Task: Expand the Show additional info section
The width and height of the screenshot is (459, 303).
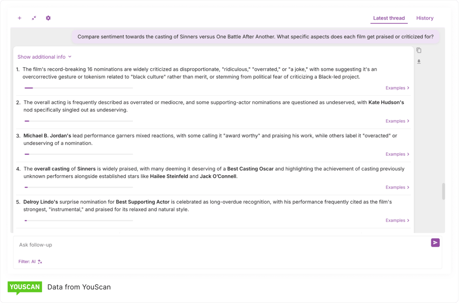Action: tap(44, 57)
